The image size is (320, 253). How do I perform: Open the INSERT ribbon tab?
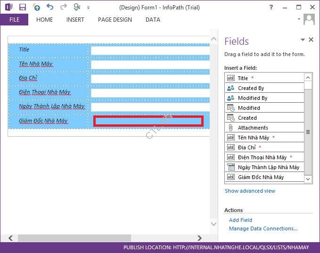75,20
